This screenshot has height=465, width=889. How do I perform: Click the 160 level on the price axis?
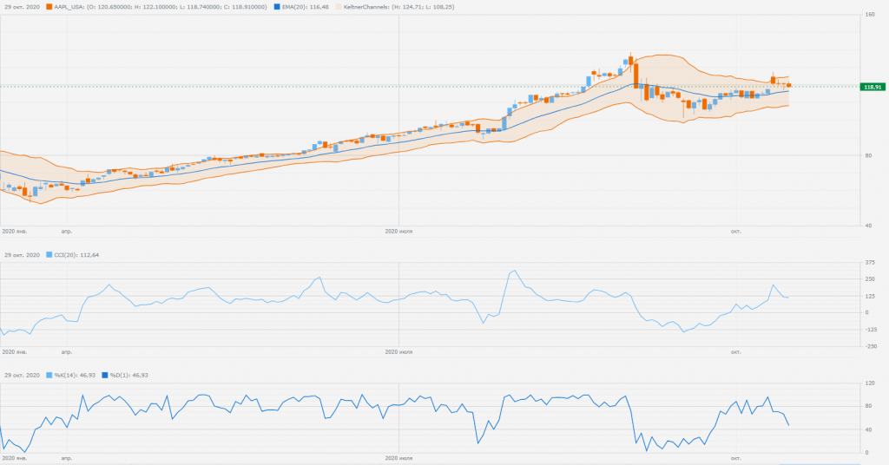click(x=869, y=15)
